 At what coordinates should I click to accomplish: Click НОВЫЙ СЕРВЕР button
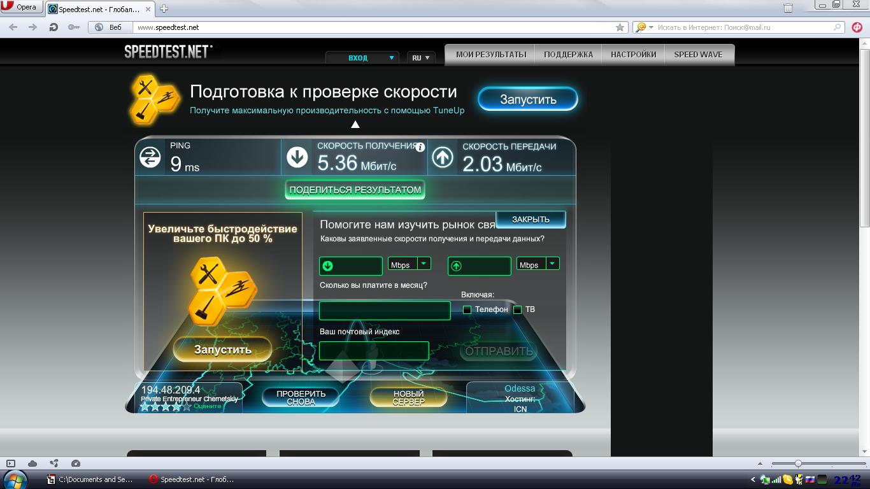coord(408,398)
